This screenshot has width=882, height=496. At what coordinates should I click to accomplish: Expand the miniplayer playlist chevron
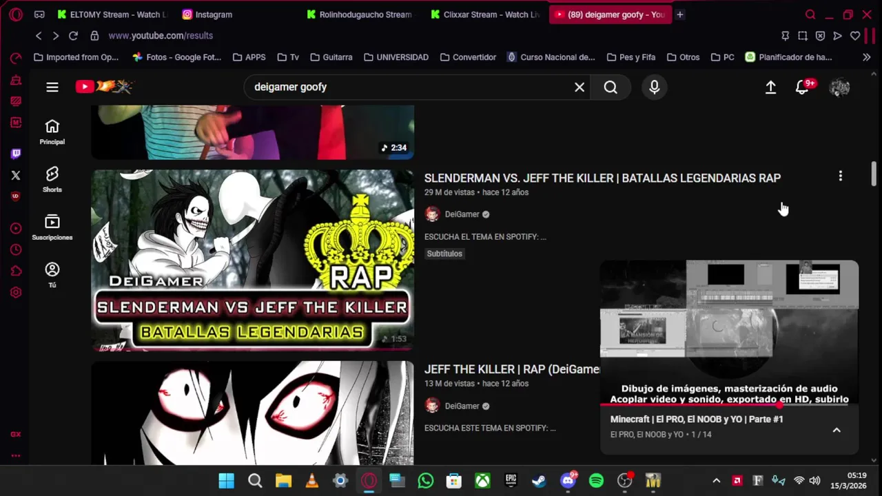point(837,430)
